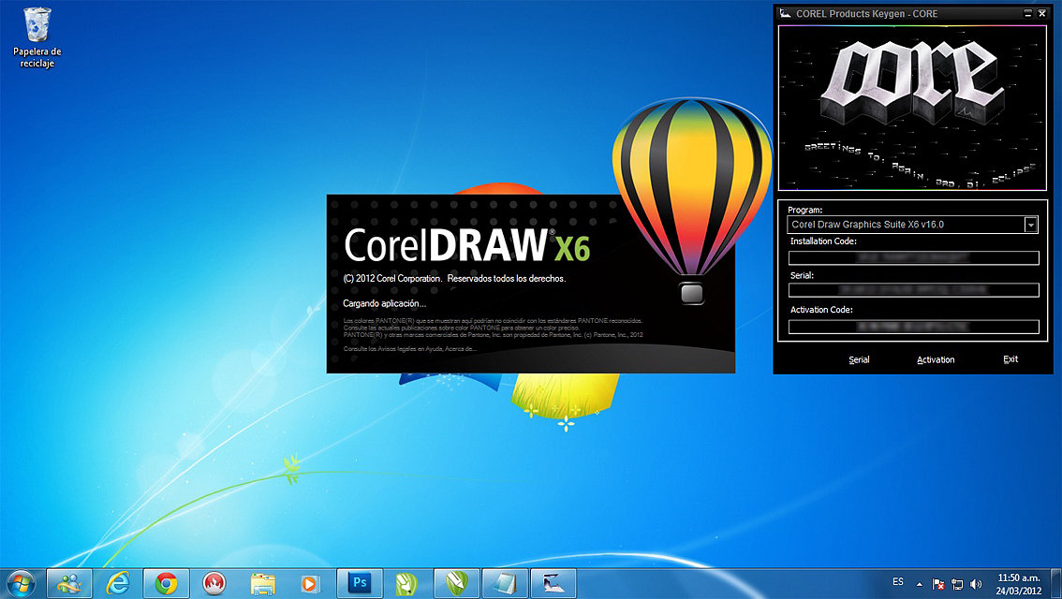Click the pinned CorelDRAW icon beside Photoshop

coord(406,583)
